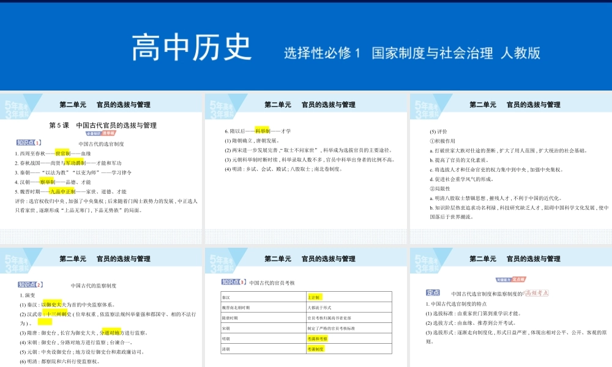This screenshot has width=612, height=367.
Task: Click the 人教版 label in the banner
Action: 520,53
